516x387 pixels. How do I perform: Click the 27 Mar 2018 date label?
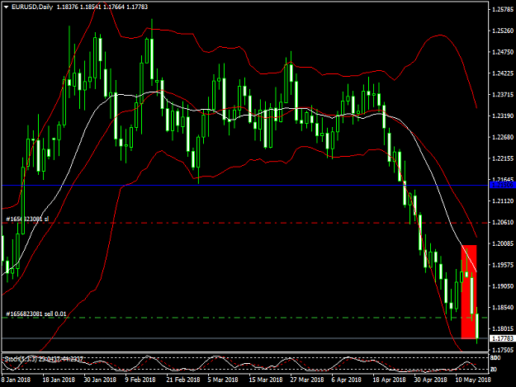(307, 380)
